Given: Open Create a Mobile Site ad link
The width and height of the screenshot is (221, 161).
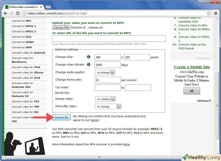Looking at the screenshot, I should (x=192, y=67).
